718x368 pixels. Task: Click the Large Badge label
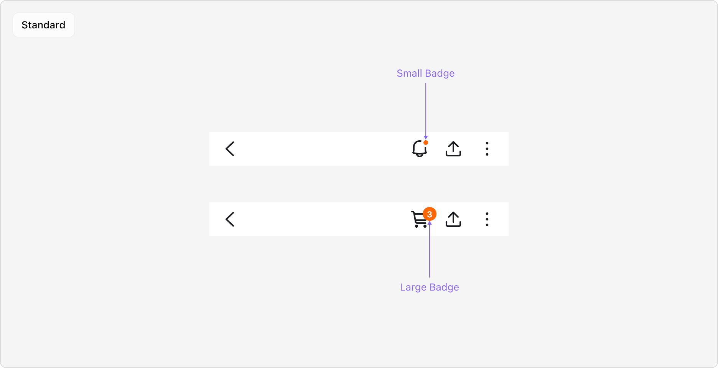[x=429, y=287]
